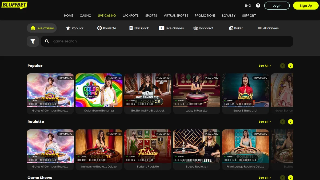Open LOYALTY in the main menu
Image resolution: width=320 pixels, height=180 pixels.
[229, 15]
